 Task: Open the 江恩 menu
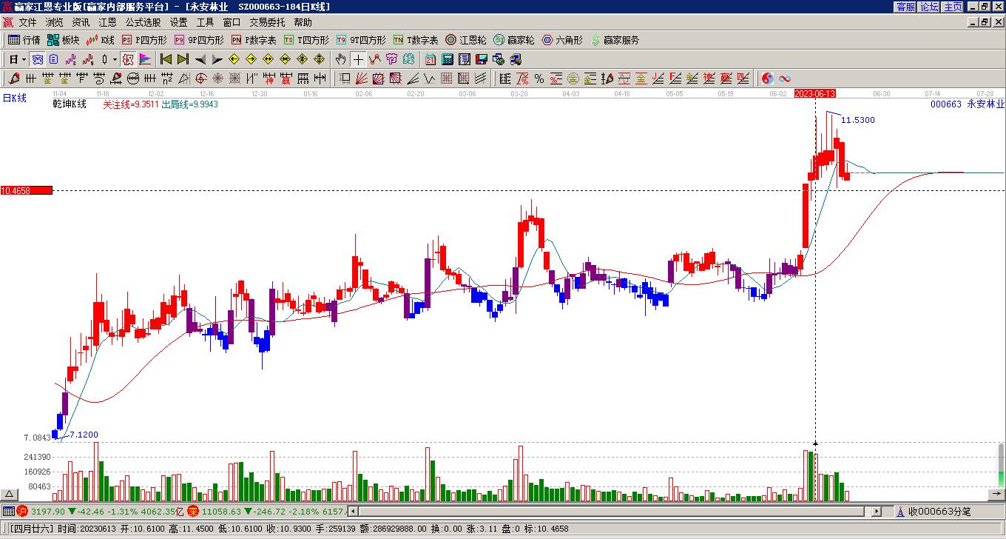[x=107, y=23]
